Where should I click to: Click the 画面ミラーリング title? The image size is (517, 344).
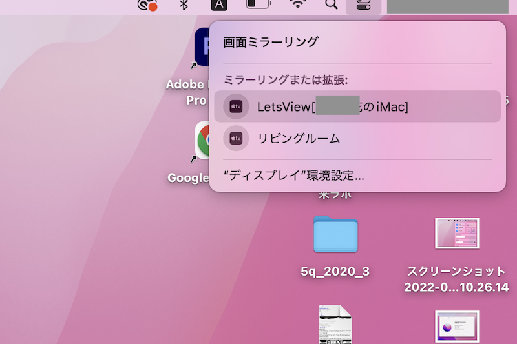pyautogui.click(x=271, y=42)
